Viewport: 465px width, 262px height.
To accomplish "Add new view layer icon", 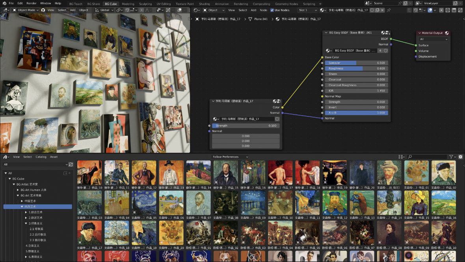I will (455, 3).
